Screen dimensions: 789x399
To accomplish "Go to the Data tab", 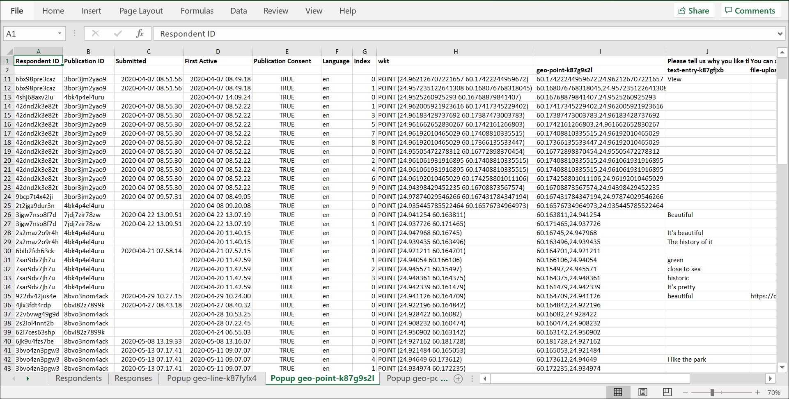I will coord(239,11).
